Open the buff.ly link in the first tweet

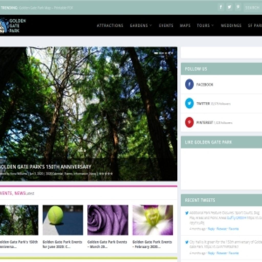[x=236, y=218]
